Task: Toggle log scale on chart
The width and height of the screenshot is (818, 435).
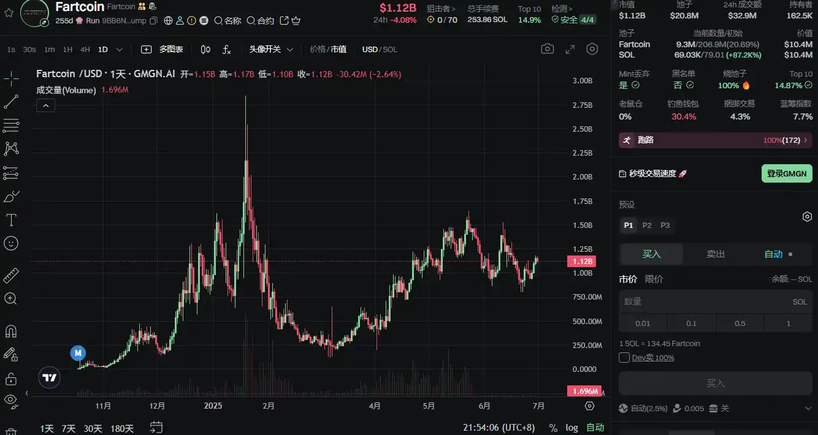Action: (x=571, y=428)
